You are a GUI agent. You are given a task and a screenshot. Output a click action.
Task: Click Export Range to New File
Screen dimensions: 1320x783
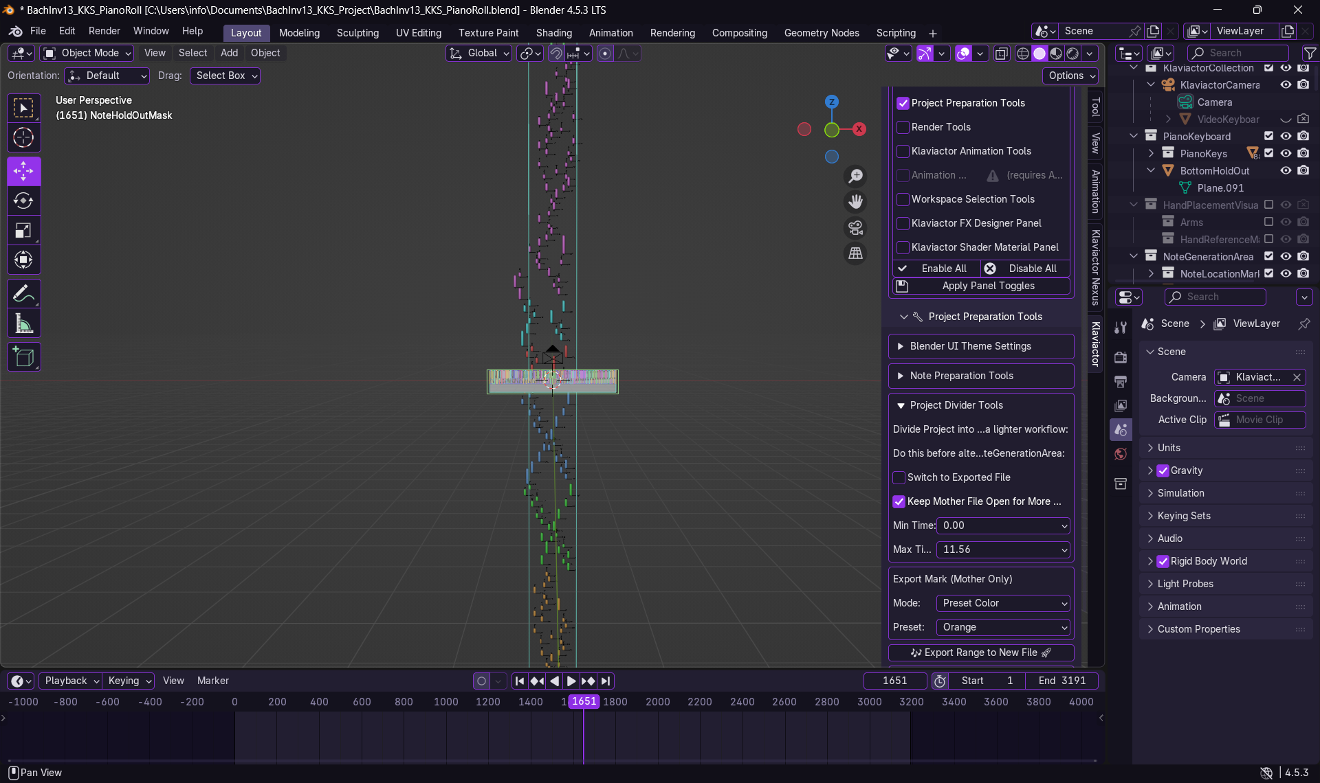[x=981, y=652]
